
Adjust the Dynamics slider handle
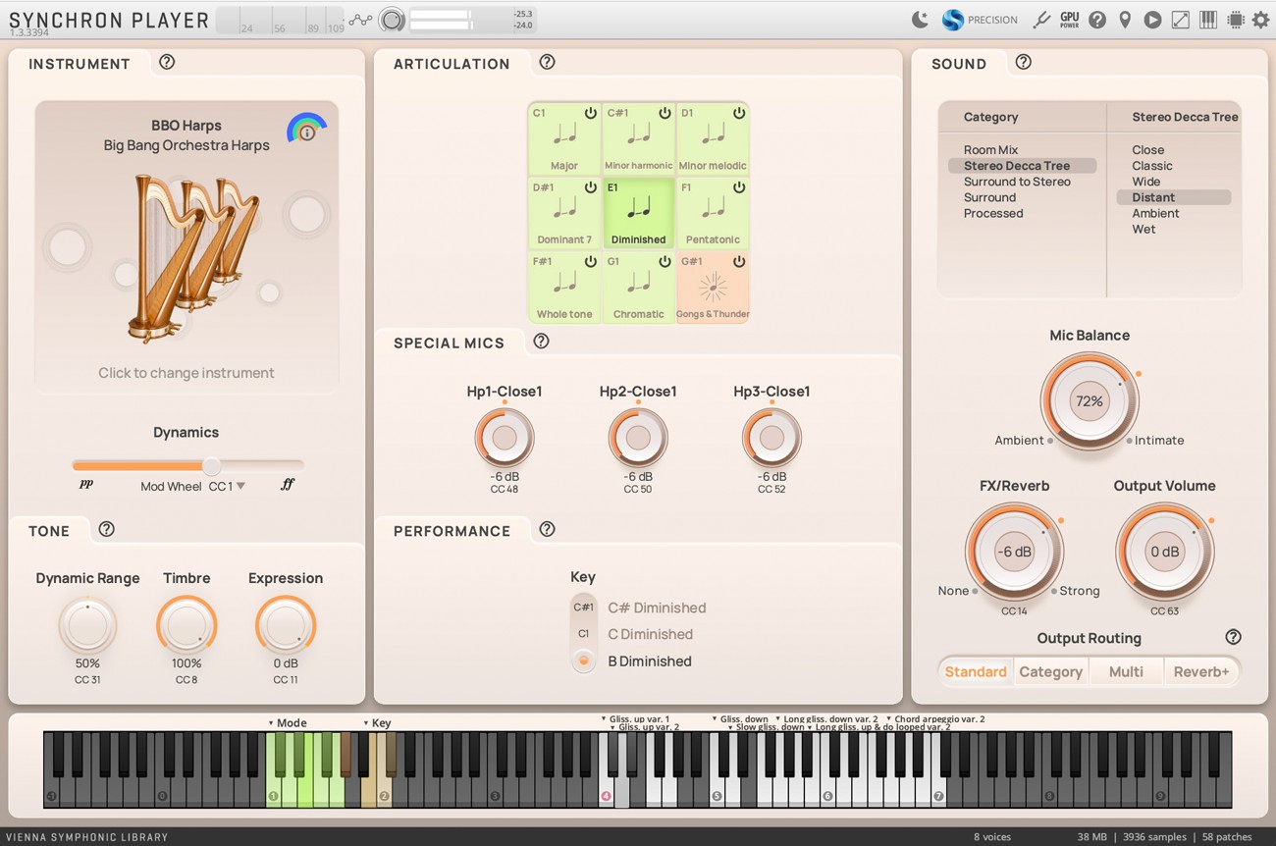click(x=211, y=465)
